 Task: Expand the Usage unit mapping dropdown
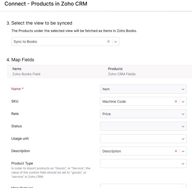click(183, 139)
